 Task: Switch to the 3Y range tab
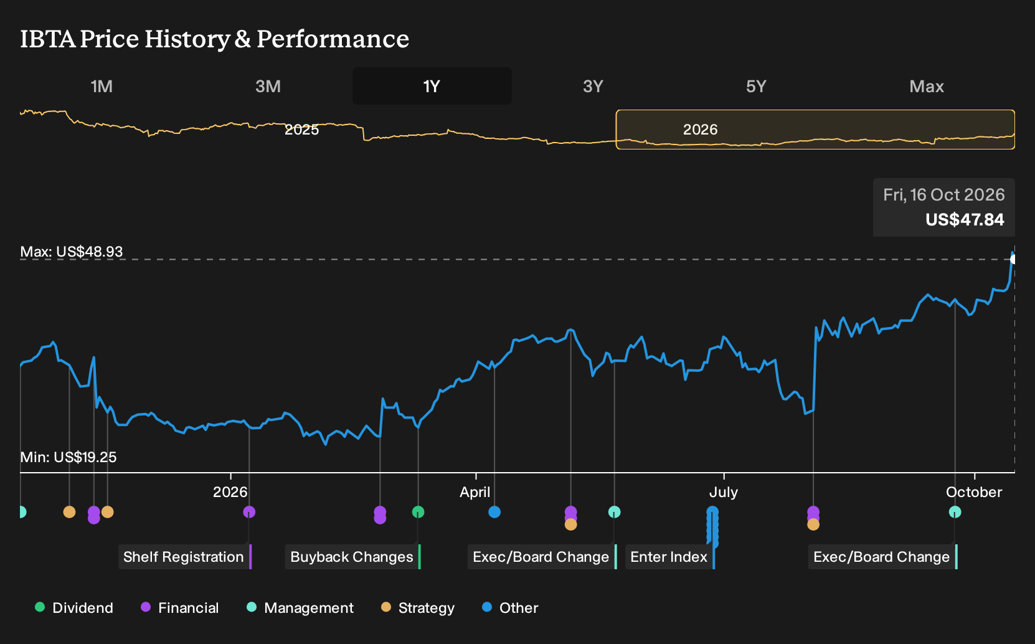pos(593,86)
